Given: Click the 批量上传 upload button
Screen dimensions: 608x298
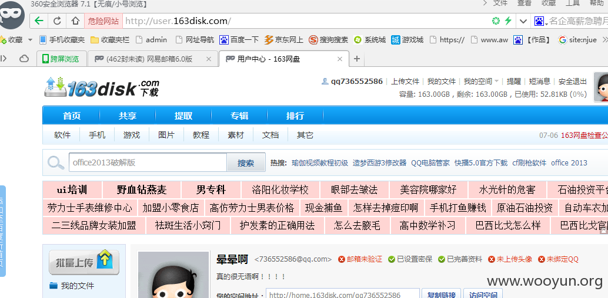Looking at the screenshot, I should 83,262.
